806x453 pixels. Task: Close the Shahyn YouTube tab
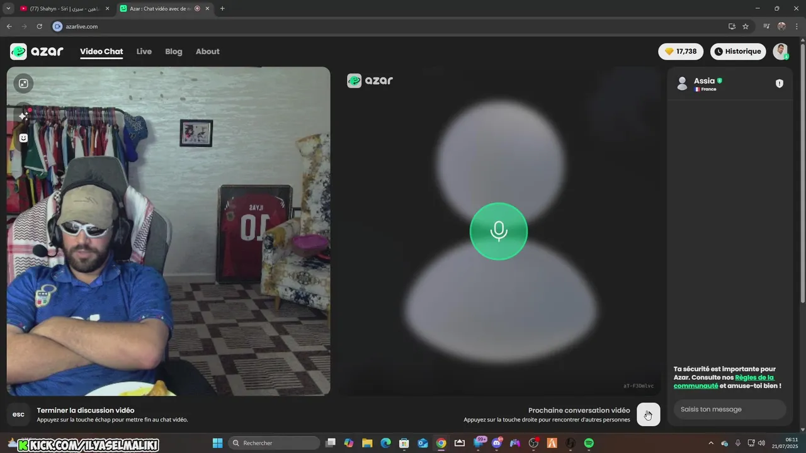[x=107, y=9]
